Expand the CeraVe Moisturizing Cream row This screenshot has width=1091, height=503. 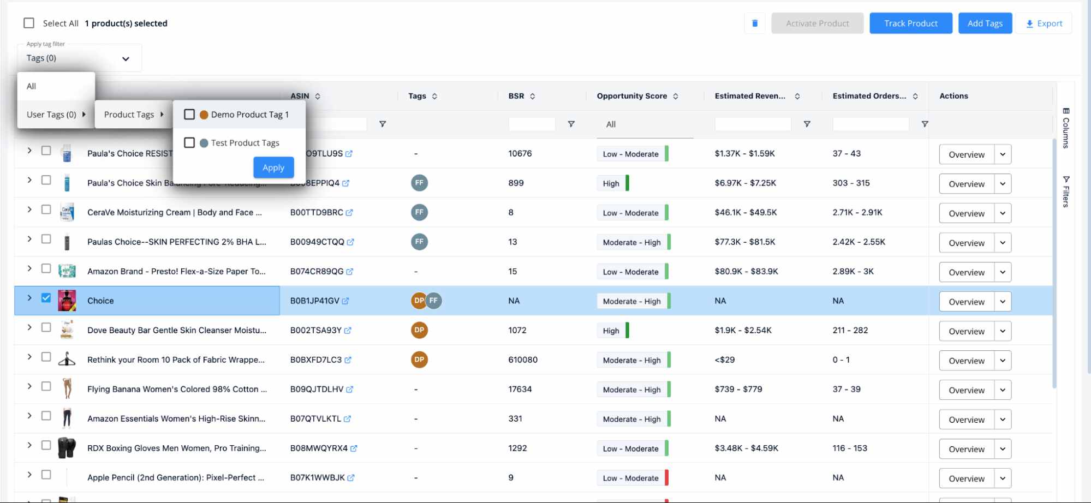click(29, 209)
